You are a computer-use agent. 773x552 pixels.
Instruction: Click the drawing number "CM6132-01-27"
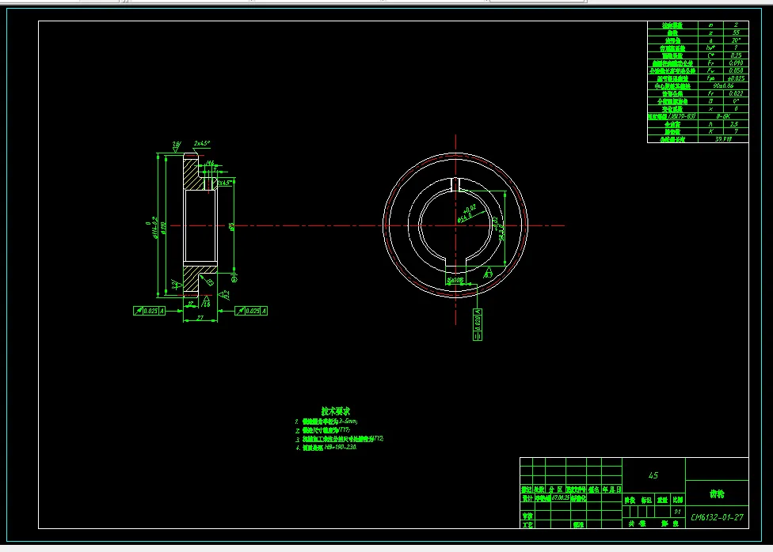click(x=717, y=517)
